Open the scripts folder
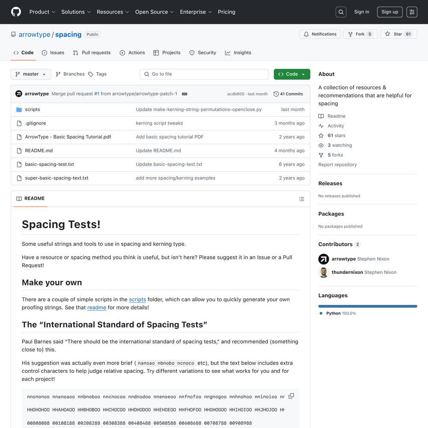The height and width of the screenshot is (428, 428). click(x=33, y=110)
